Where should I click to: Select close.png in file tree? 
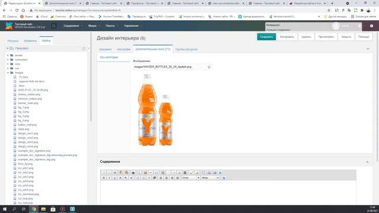(24, 129)
